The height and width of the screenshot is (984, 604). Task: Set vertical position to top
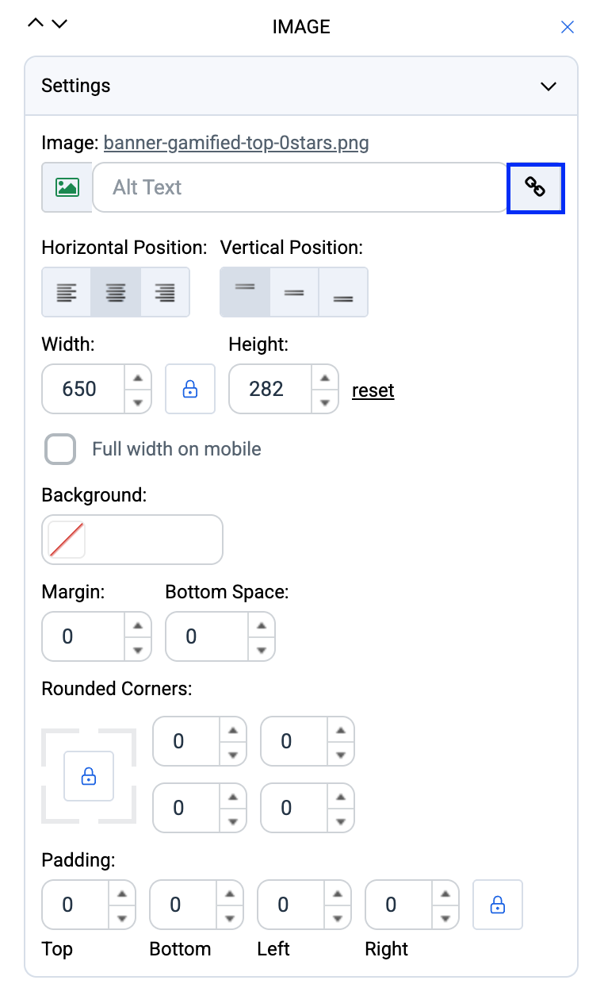[245, 292]
